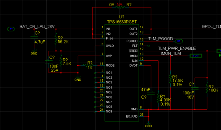The width and height of the screenshot is (221, 130).
Task: Select the GND symbol below the 4.7uF capacitor
Action: point(34,52)
